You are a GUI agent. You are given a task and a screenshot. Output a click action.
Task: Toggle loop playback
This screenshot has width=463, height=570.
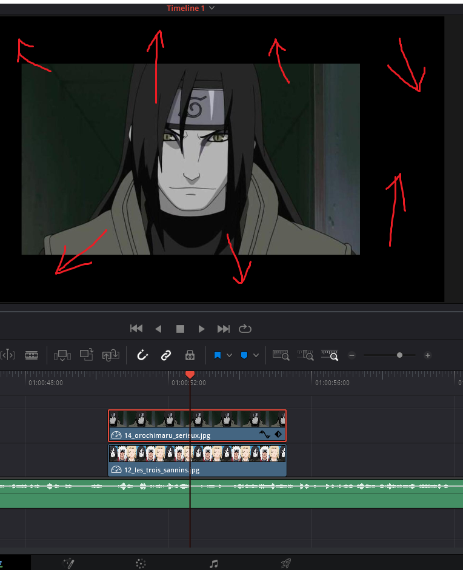tap(245, 329)
